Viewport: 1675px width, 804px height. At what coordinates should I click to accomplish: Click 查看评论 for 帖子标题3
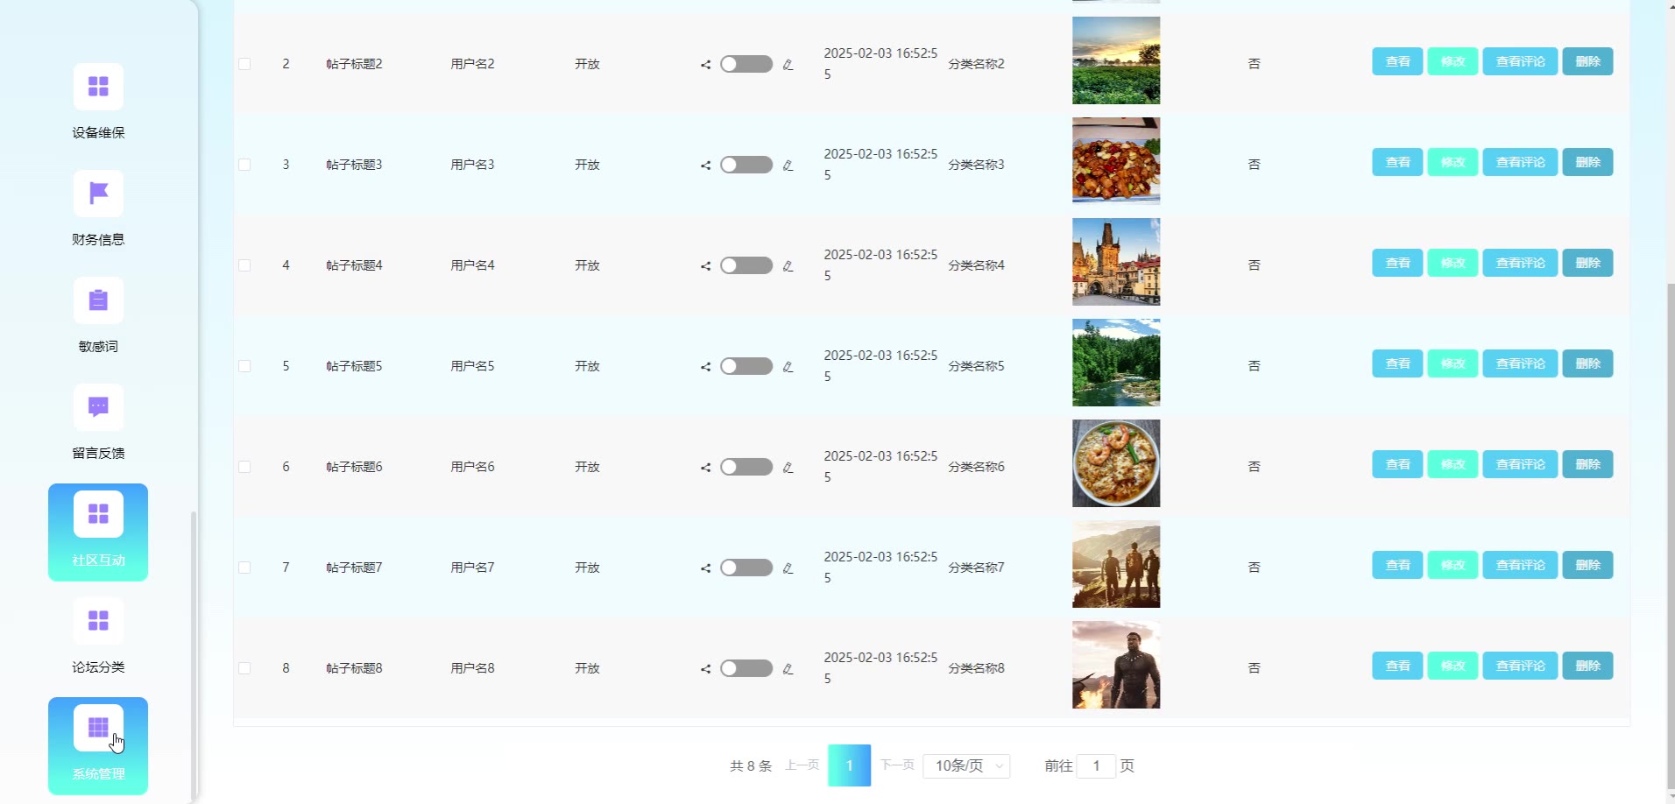[x=1519, y=162]
